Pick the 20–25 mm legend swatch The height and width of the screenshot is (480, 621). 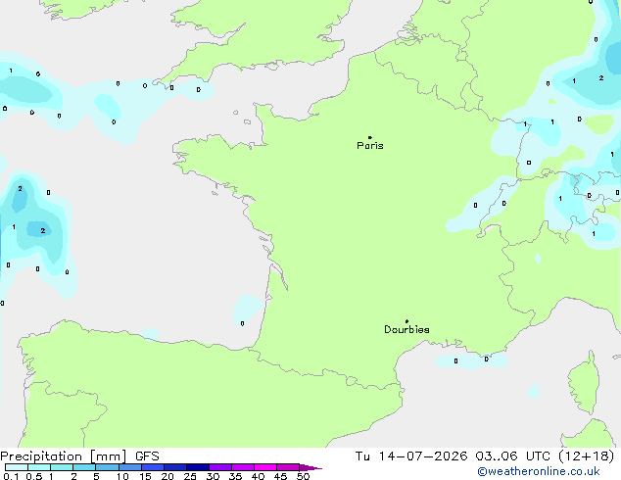(175, 467)
